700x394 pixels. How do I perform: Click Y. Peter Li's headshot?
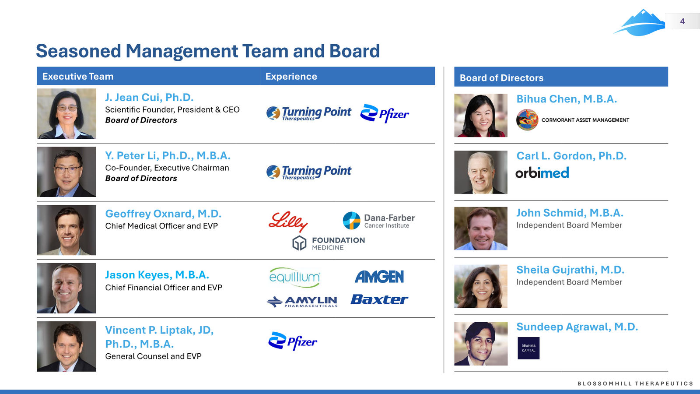[x=66, y=172]
